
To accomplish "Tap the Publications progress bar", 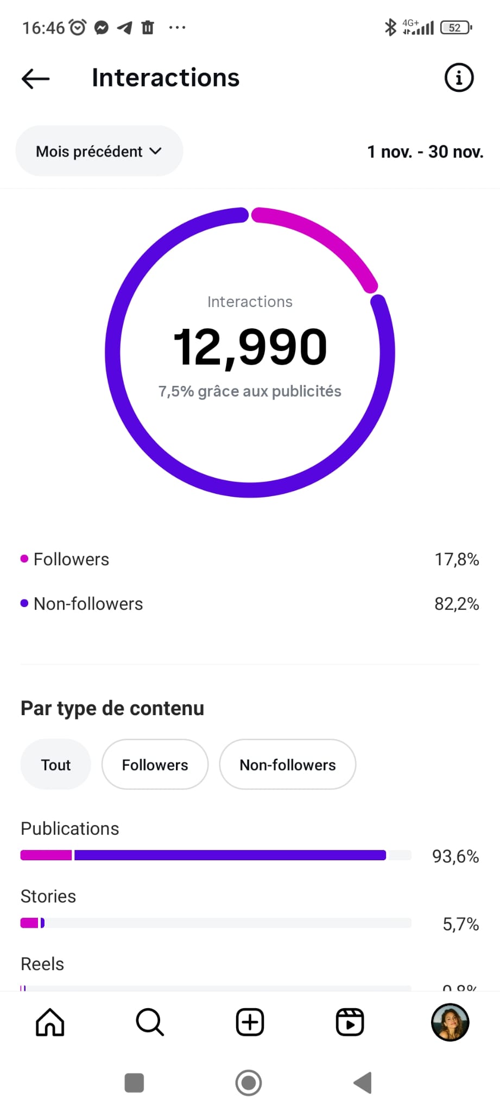I will click(x=216, y=855).
